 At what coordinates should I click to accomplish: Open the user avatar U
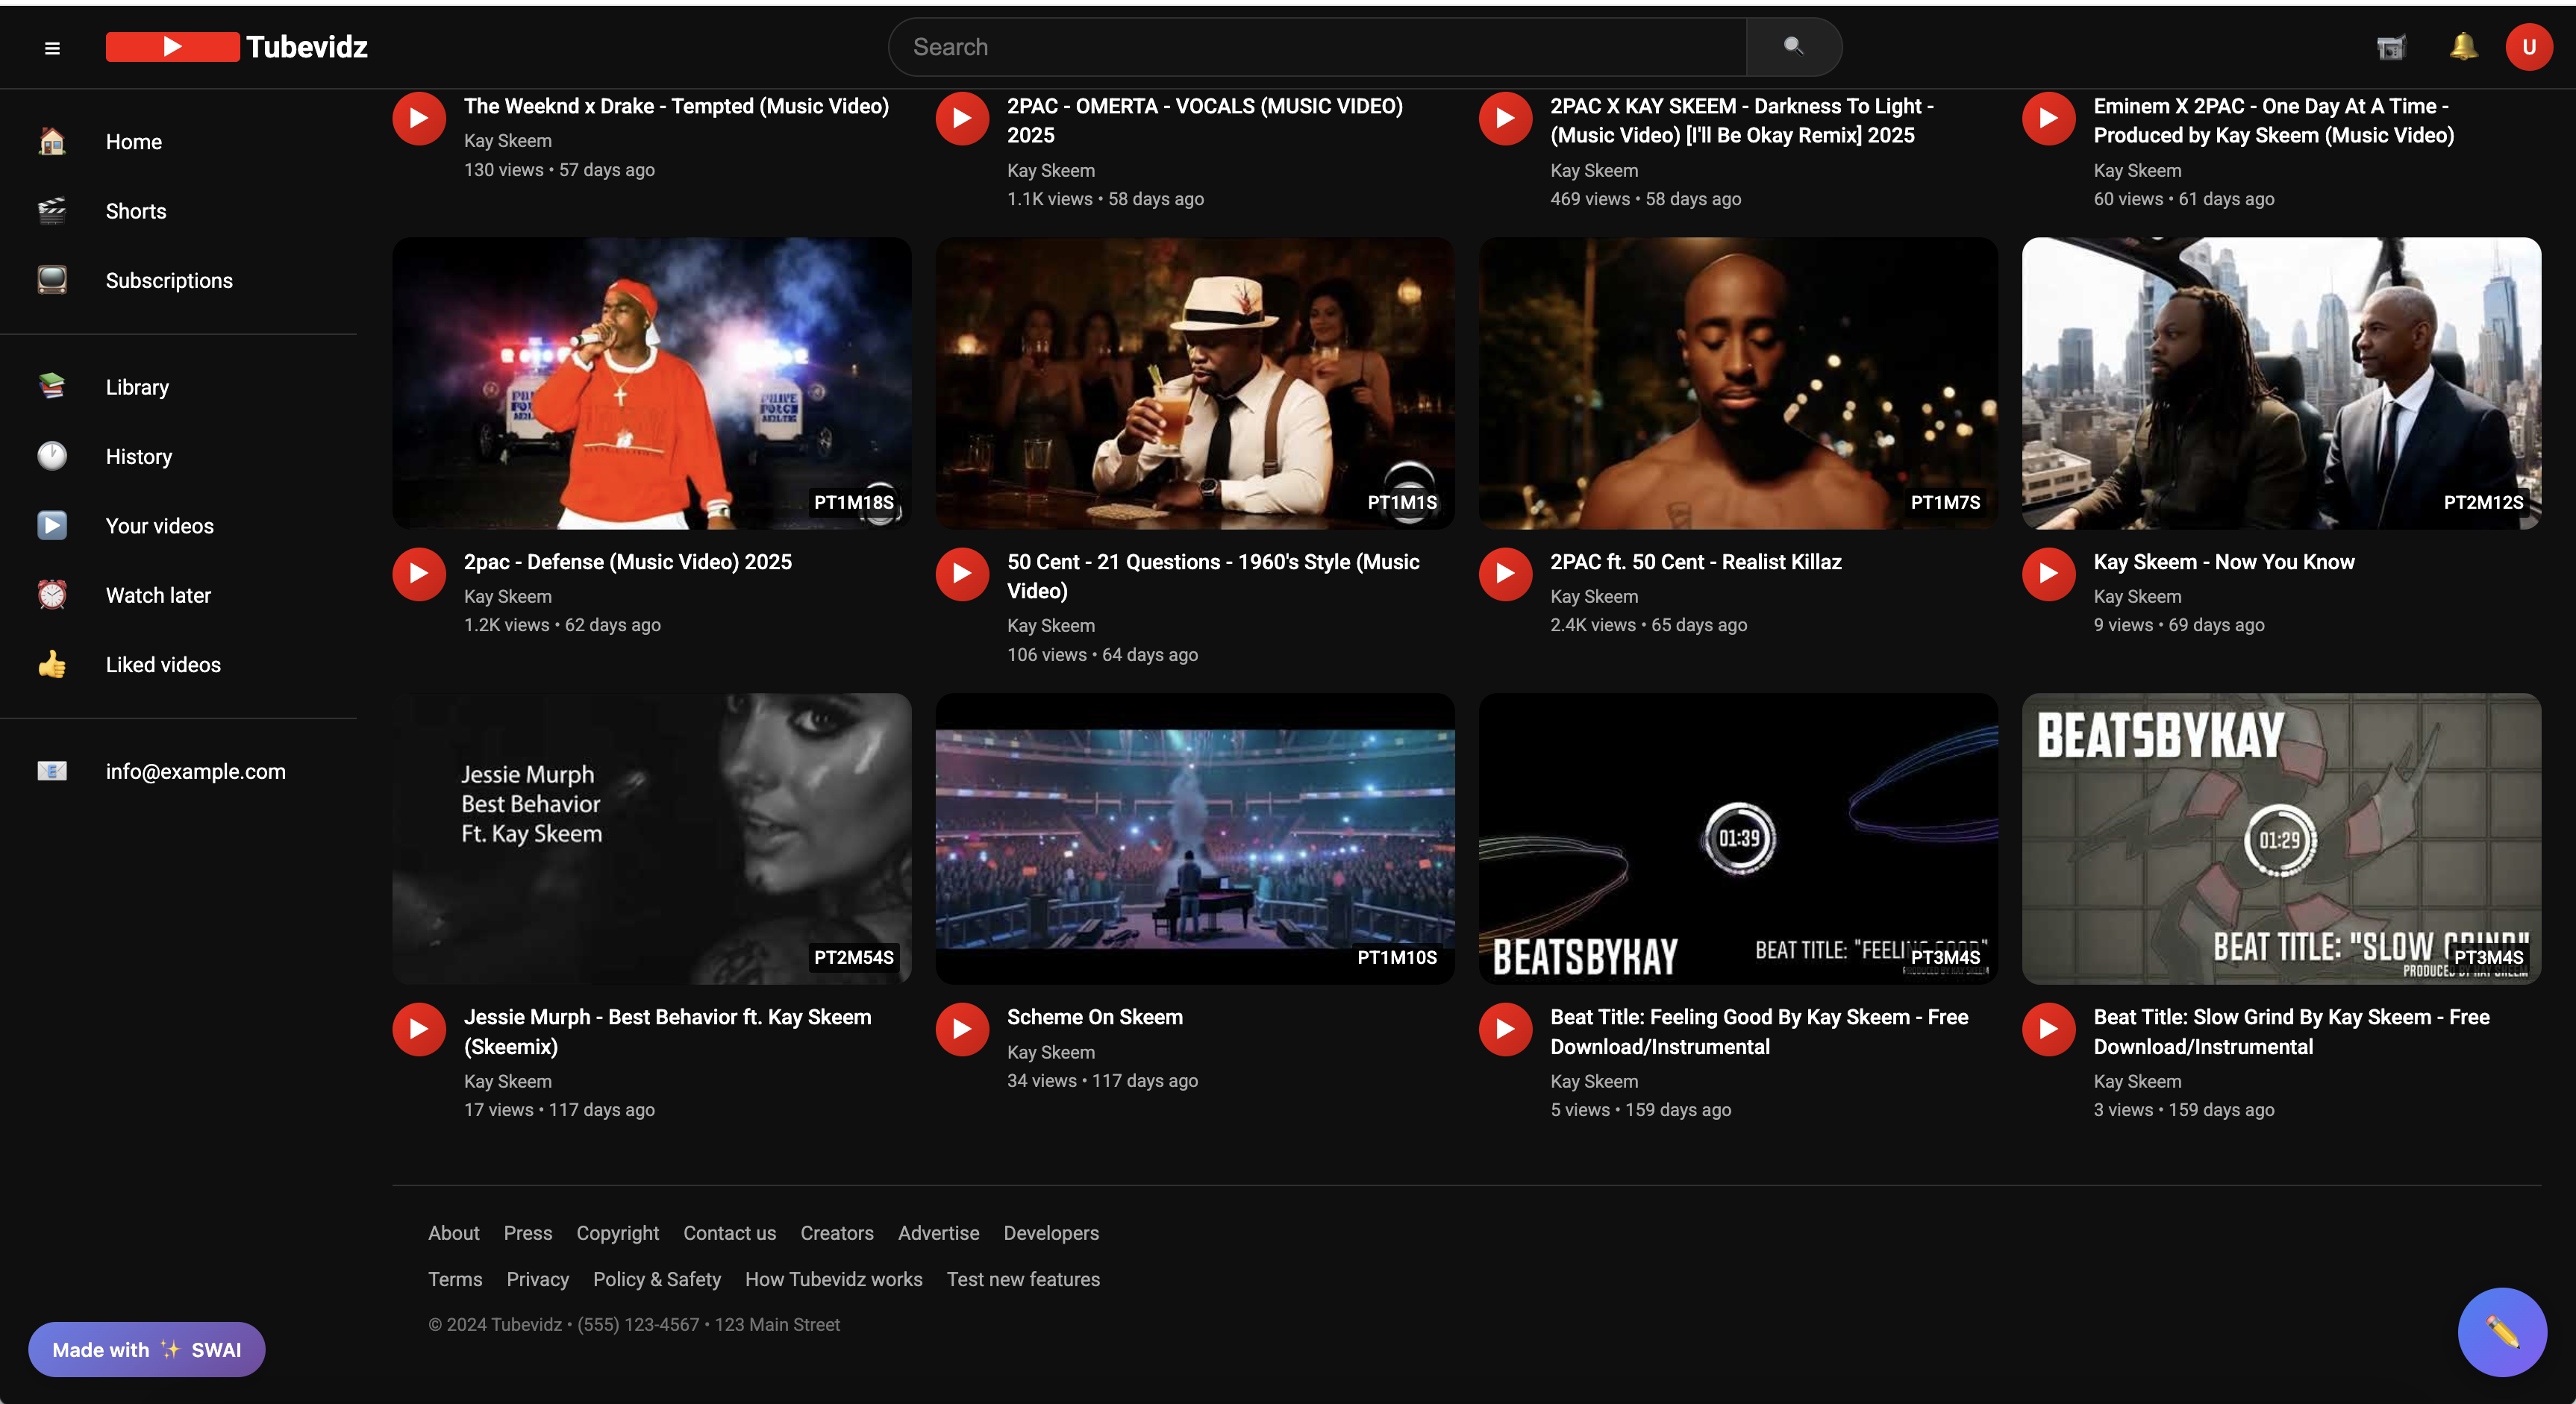(2529, 47)
